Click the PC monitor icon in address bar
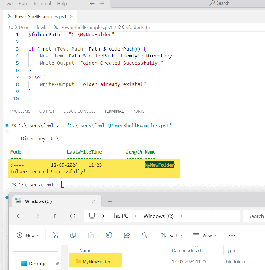The width and height of the screenshot is (265, 270). (92, 216)
